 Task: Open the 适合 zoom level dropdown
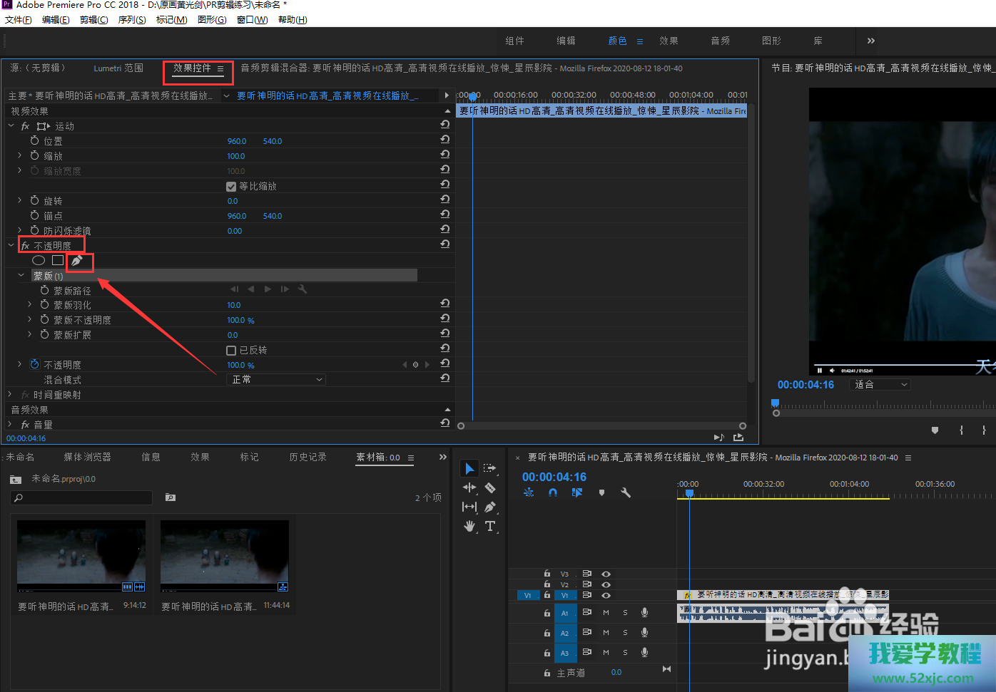[881, 385]
